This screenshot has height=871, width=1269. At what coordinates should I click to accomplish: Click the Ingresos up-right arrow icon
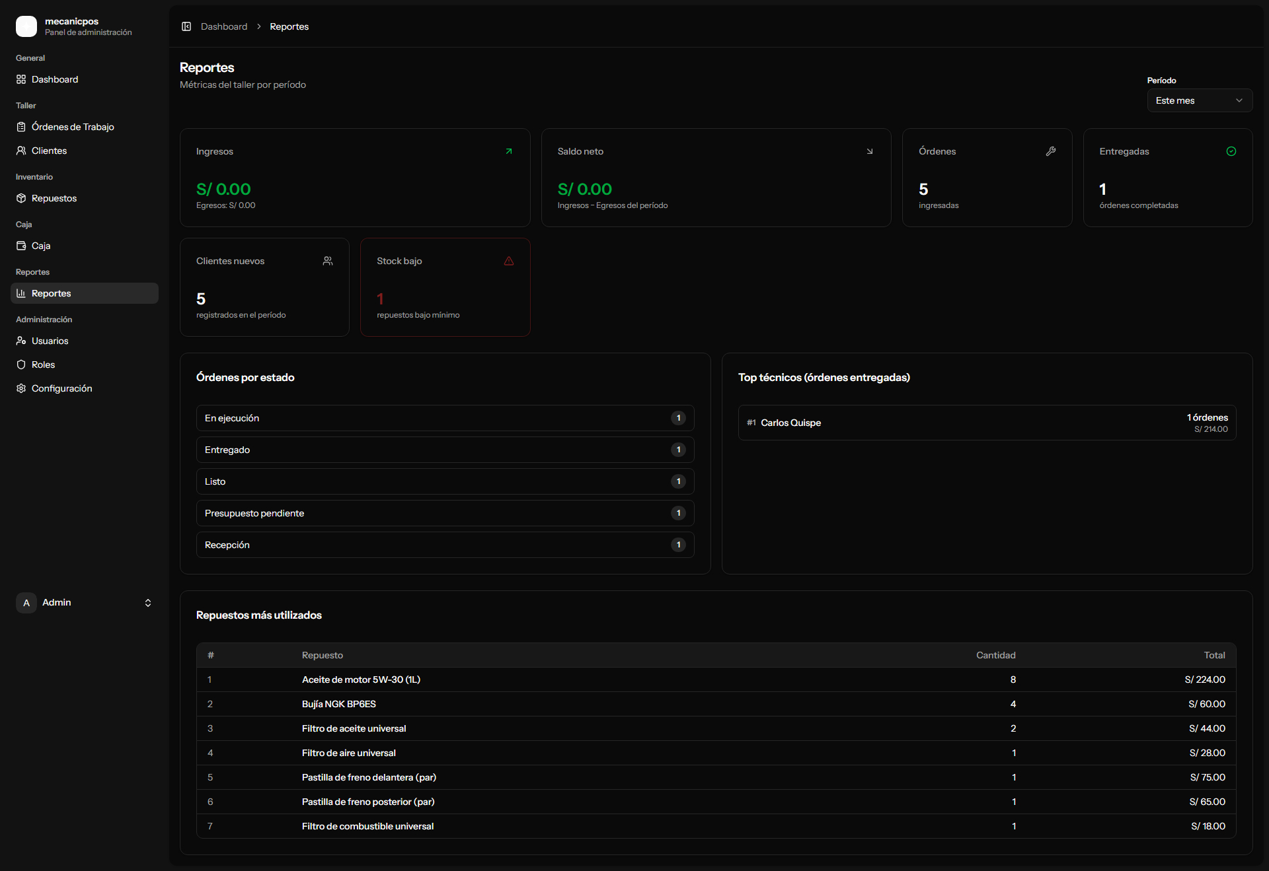(x=509, y=151)
